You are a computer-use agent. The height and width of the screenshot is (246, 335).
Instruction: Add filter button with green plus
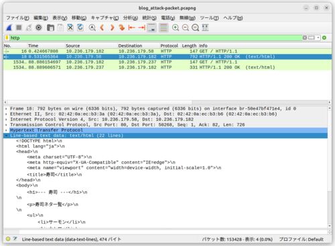(324, 37)
